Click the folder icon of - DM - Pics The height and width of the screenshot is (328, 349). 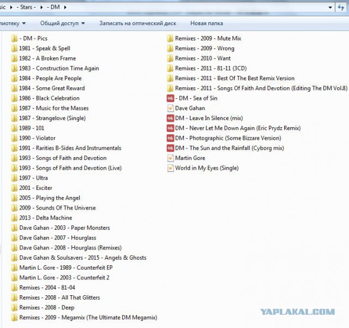[x=14, y=38]
